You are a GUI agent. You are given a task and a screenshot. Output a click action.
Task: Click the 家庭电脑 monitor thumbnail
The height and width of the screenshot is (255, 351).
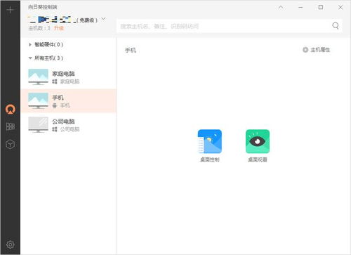[x=38, y=77]
